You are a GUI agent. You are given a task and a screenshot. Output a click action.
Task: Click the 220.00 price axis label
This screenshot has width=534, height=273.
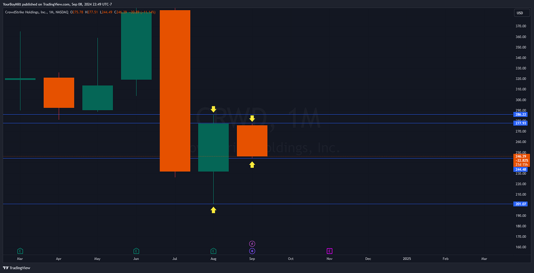tap(521, 184)
